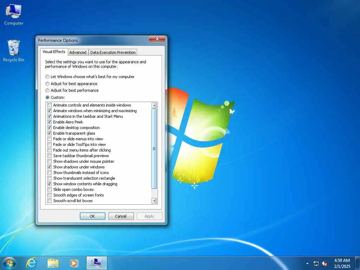
Task: Click the muted volume tray icon
Action: [324, 264]
